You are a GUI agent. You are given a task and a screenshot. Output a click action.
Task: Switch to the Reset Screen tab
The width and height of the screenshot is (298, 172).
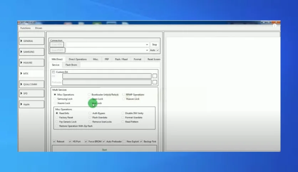tap(154, 59)
